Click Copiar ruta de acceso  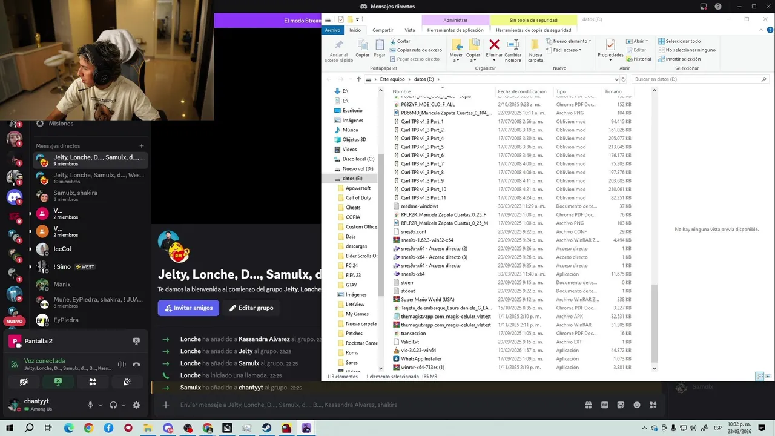415,50
